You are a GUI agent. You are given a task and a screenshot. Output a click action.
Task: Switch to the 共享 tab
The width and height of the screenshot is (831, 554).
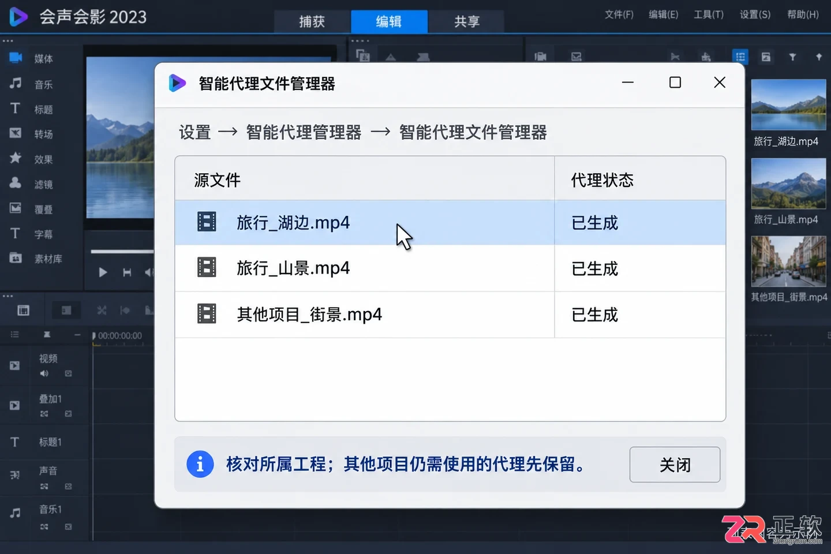[466, 21]
